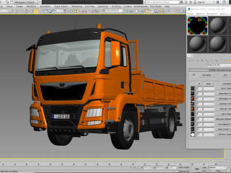Click the material name field
Viewport: 231px width, 173px height.
(219, 65)
